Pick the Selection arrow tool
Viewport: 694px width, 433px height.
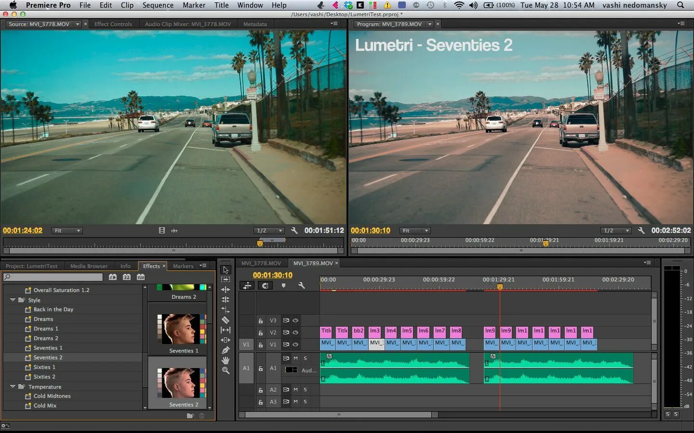(225, 269)
